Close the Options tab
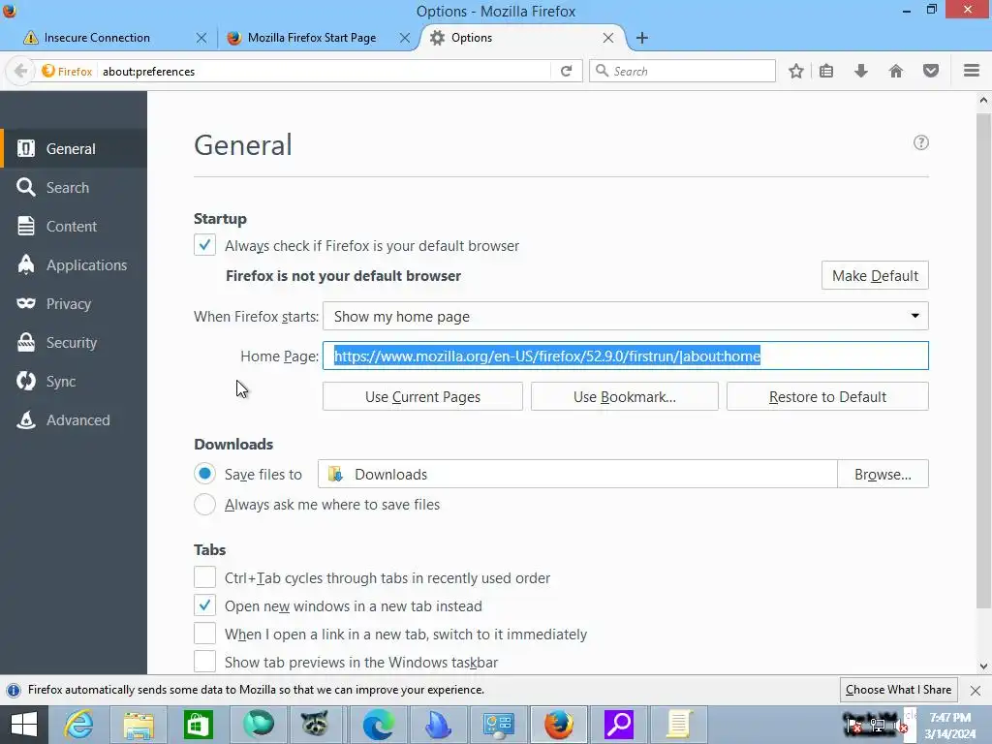The width and height of the screenshot is (992, 744). pyautogui.click(x=608, y=38)
